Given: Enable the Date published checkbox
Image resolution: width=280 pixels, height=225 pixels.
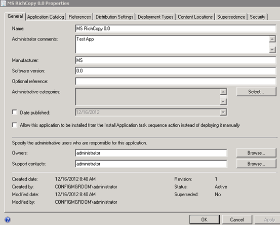Looking at the screenshot, I should (15, 112).
